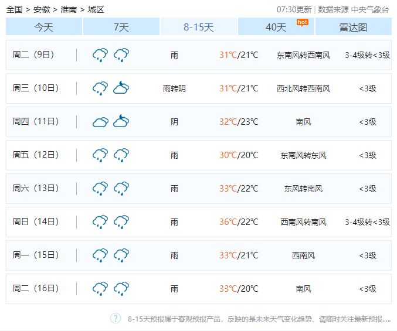Switch to the 今天 forecast tab
The height and width of the screenshot is (331, 397).
[x=44, y=26]
